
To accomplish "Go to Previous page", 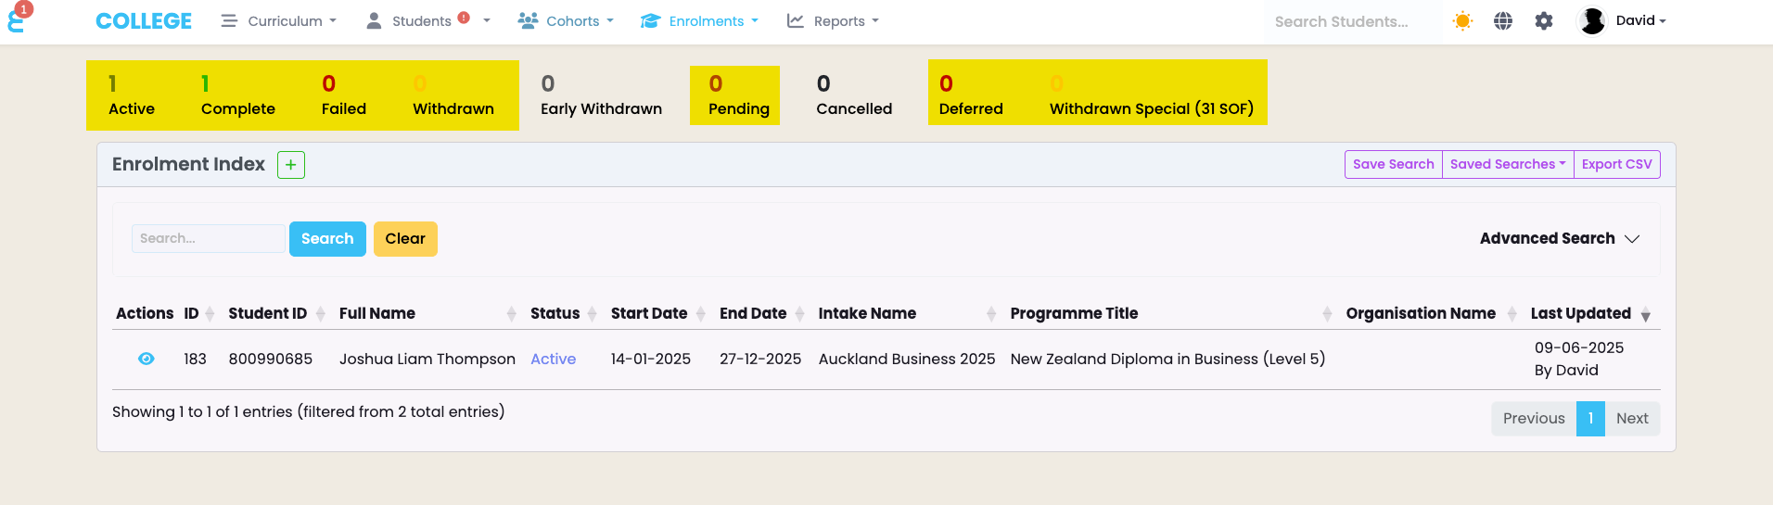I will [1534, 419].
